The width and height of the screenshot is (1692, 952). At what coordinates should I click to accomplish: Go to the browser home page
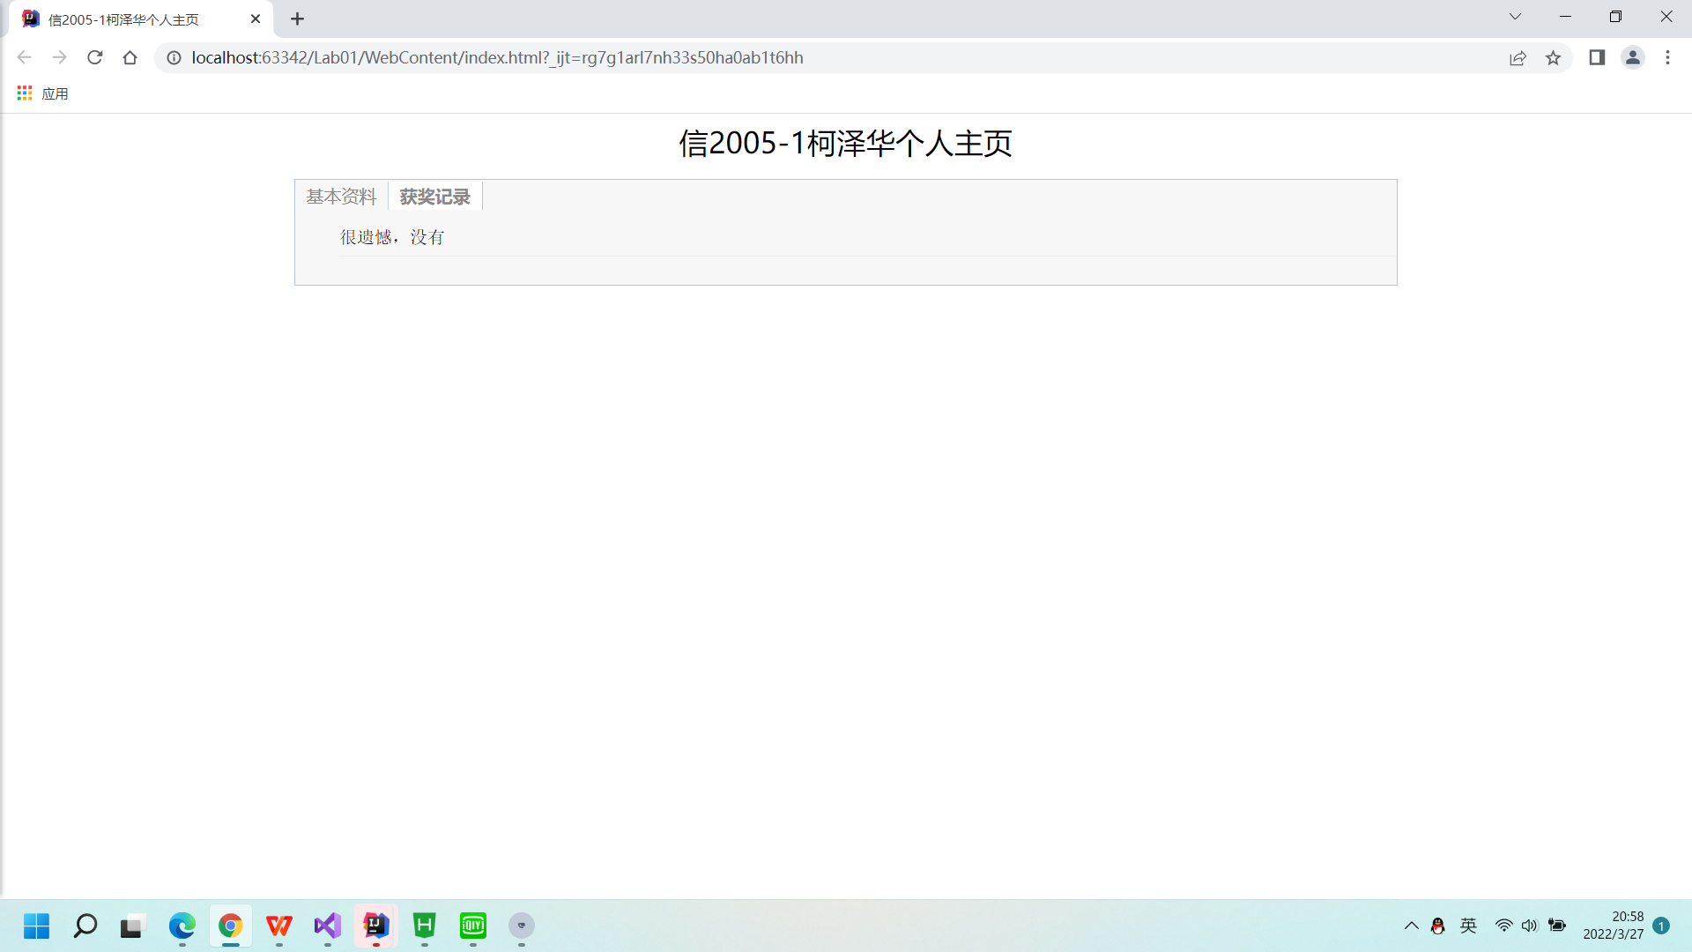click(x=130, y=58)
